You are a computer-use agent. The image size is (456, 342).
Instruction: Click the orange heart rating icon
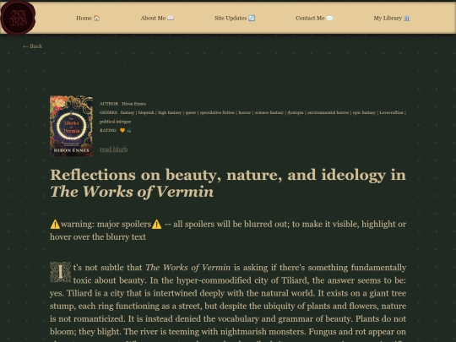coord(122,130)
